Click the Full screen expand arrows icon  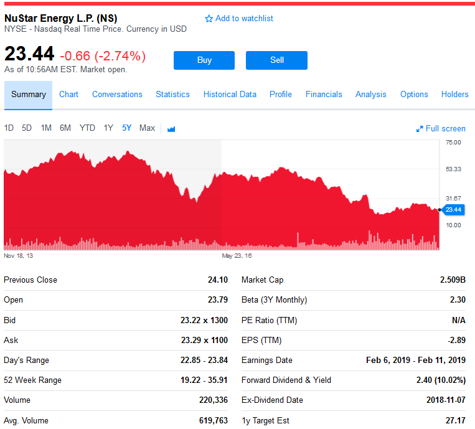[420, 129]
